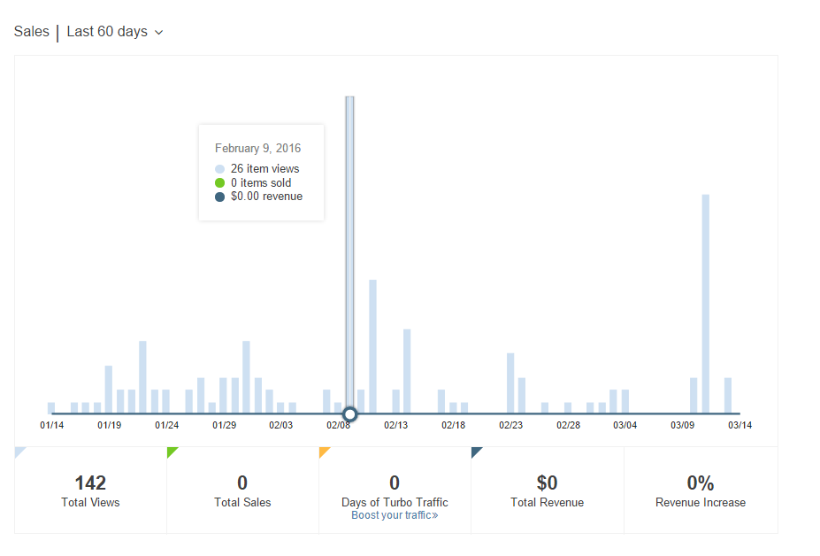Click the highlighted February 9 bar slider column

349,248
